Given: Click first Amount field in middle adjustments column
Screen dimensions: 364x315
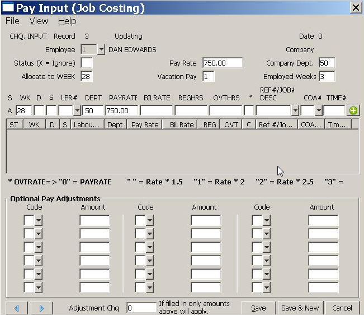Looking at the screenshot, I should (206, 220).
